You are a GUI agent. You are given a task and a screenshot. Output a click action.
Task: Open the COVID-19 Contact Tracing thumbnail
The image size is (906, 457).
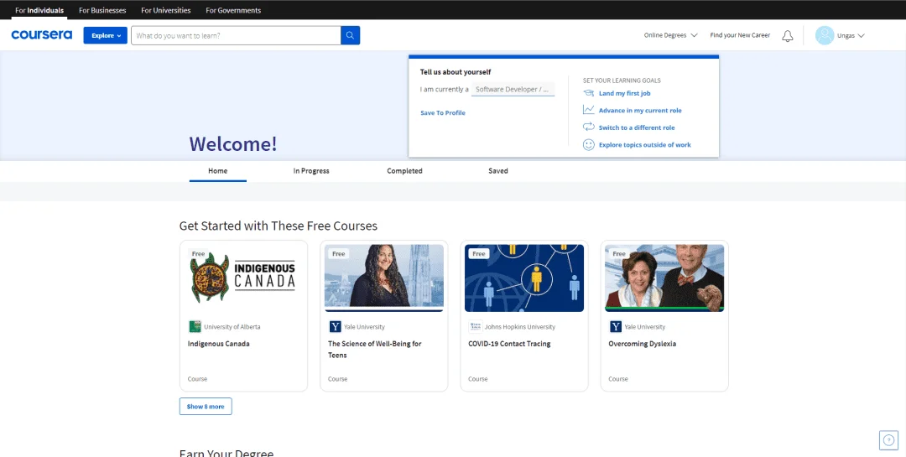[524, 278]
